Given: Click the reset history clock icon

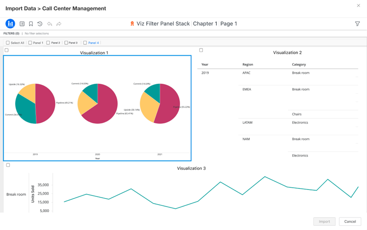Looking at the screenshot, I should pyautogui.click(x=40, y=24).
